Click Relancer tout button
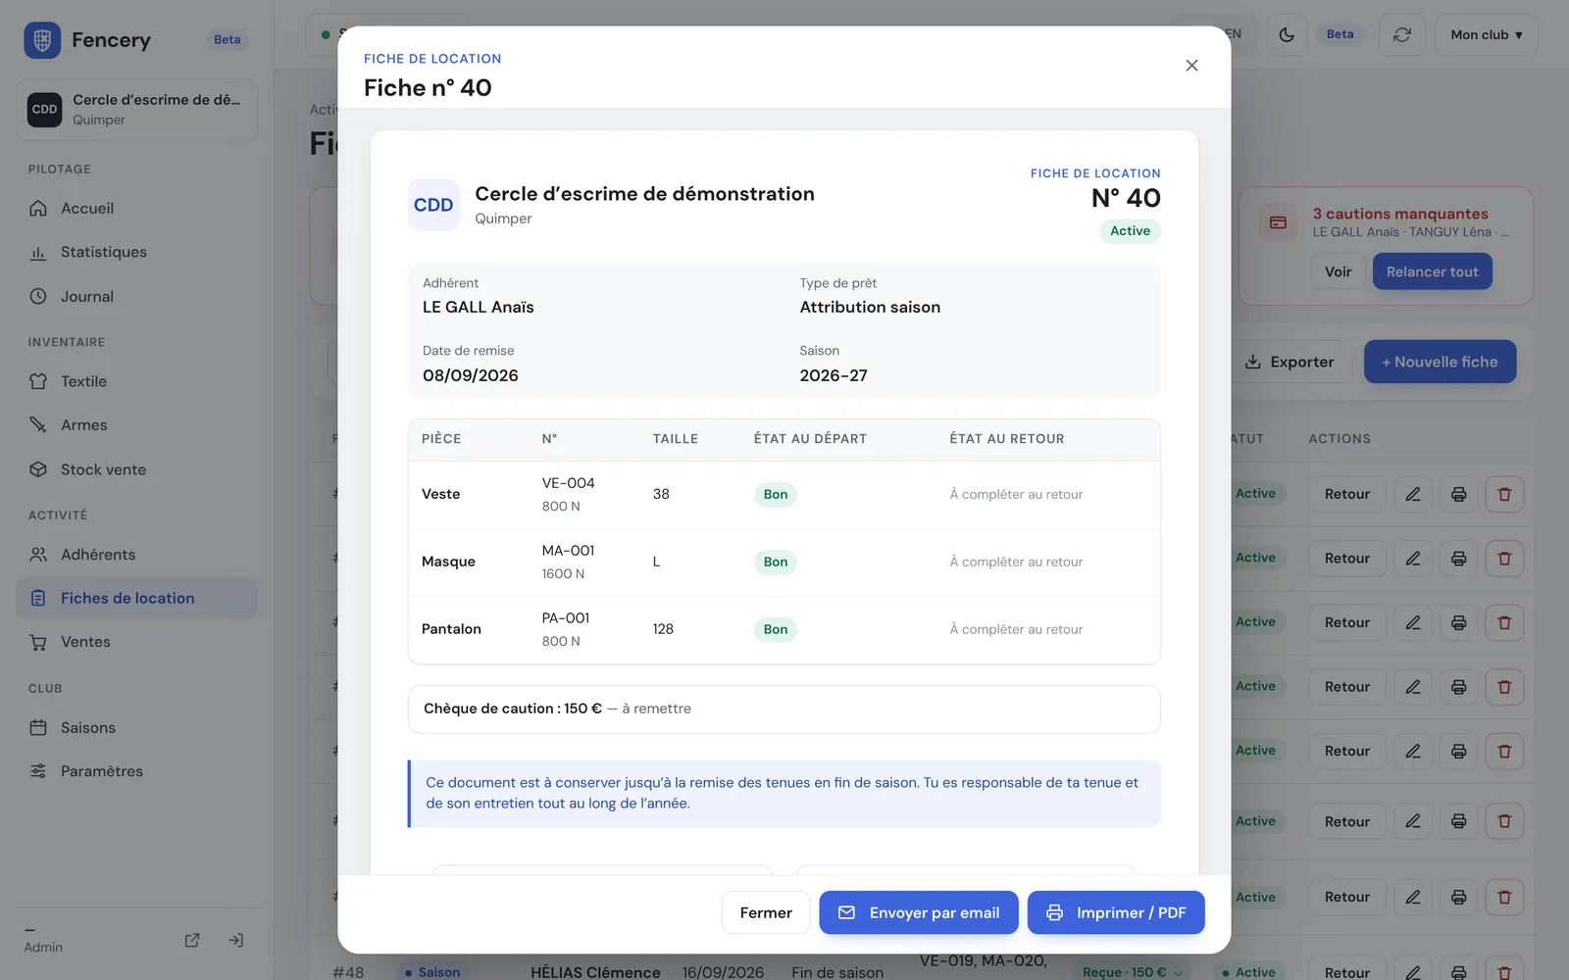1569x980 pixels. click(x=1433, y=271)
